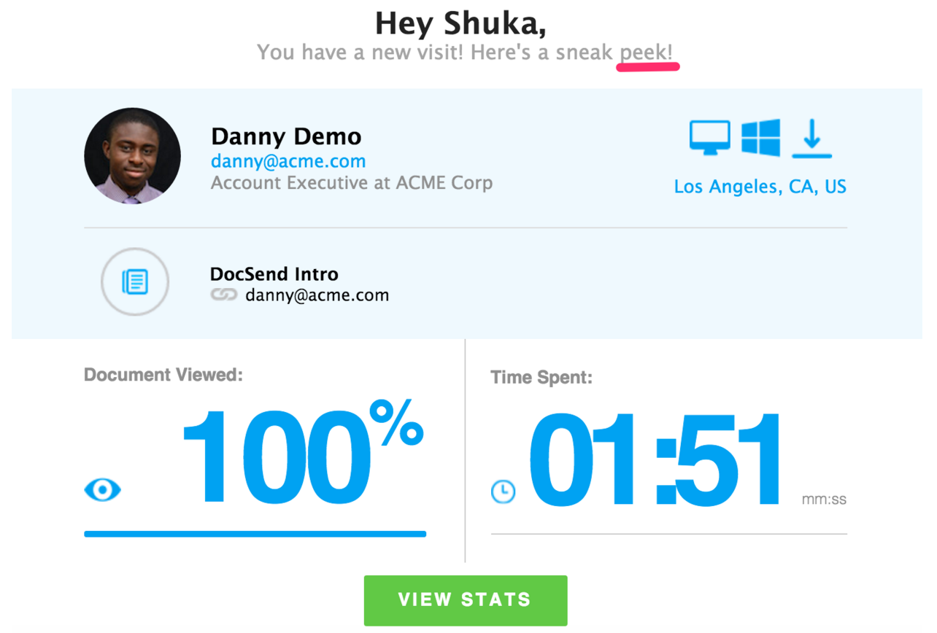Image resolution: width=937 pixels, height=633 pixels.
Task: Click the download arrow icon
Action: [x=812, y=139]
